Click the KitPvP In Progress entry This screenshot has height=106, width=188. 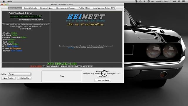pyautogui.click(x=12, y=48)
